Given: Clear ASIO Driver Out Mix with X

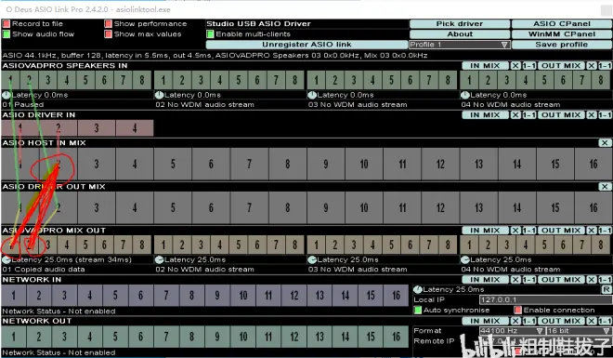Looking at the screenshot, I should tap(605, 187).
